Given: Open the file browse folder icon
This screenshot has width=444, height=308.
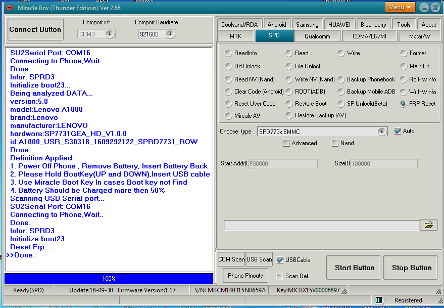Looking at the screenshot, I should pos(429,225).
